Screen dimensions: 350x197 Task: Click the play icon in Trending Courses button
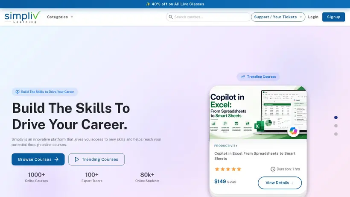(x=77, y=159)
